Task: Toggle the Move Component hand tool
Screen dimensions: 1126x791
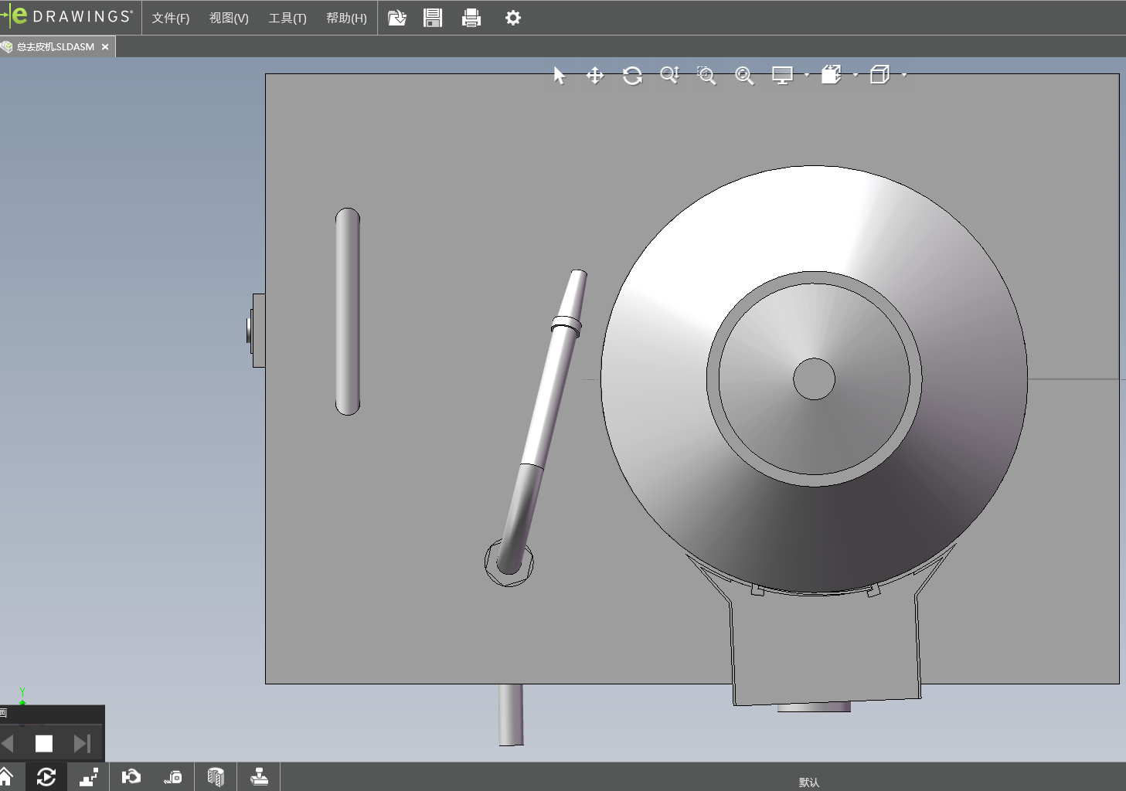Action: pos(131,776)
